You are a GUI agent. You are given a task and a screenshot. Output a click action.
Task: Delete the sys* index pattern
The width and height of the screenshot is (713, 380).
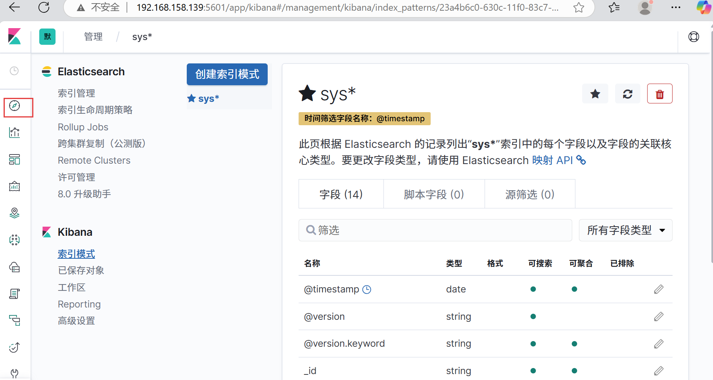pos(660,94)
